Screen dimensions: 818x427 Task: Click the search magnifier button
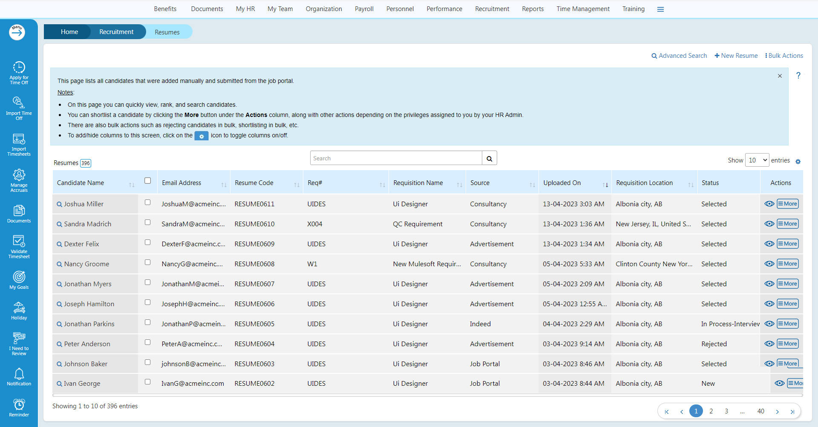[489, 158]
